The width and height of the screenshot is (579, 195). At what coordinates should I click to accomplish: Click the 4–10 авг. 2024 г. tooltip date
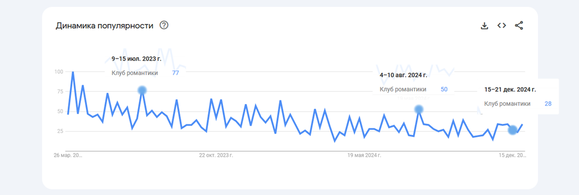(403, 75)
